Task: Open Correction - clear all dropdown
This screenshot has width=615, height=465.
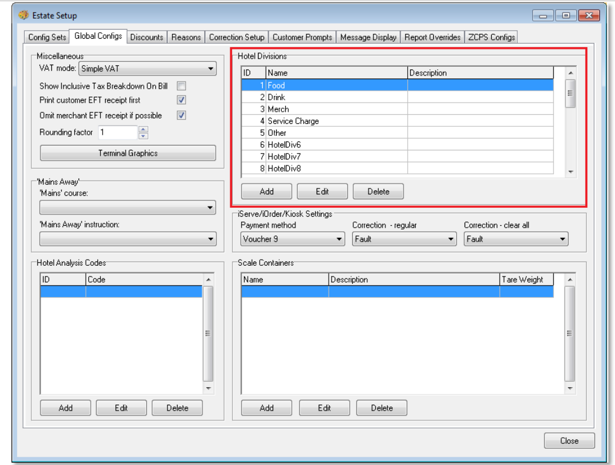Action: click(516, 239)
